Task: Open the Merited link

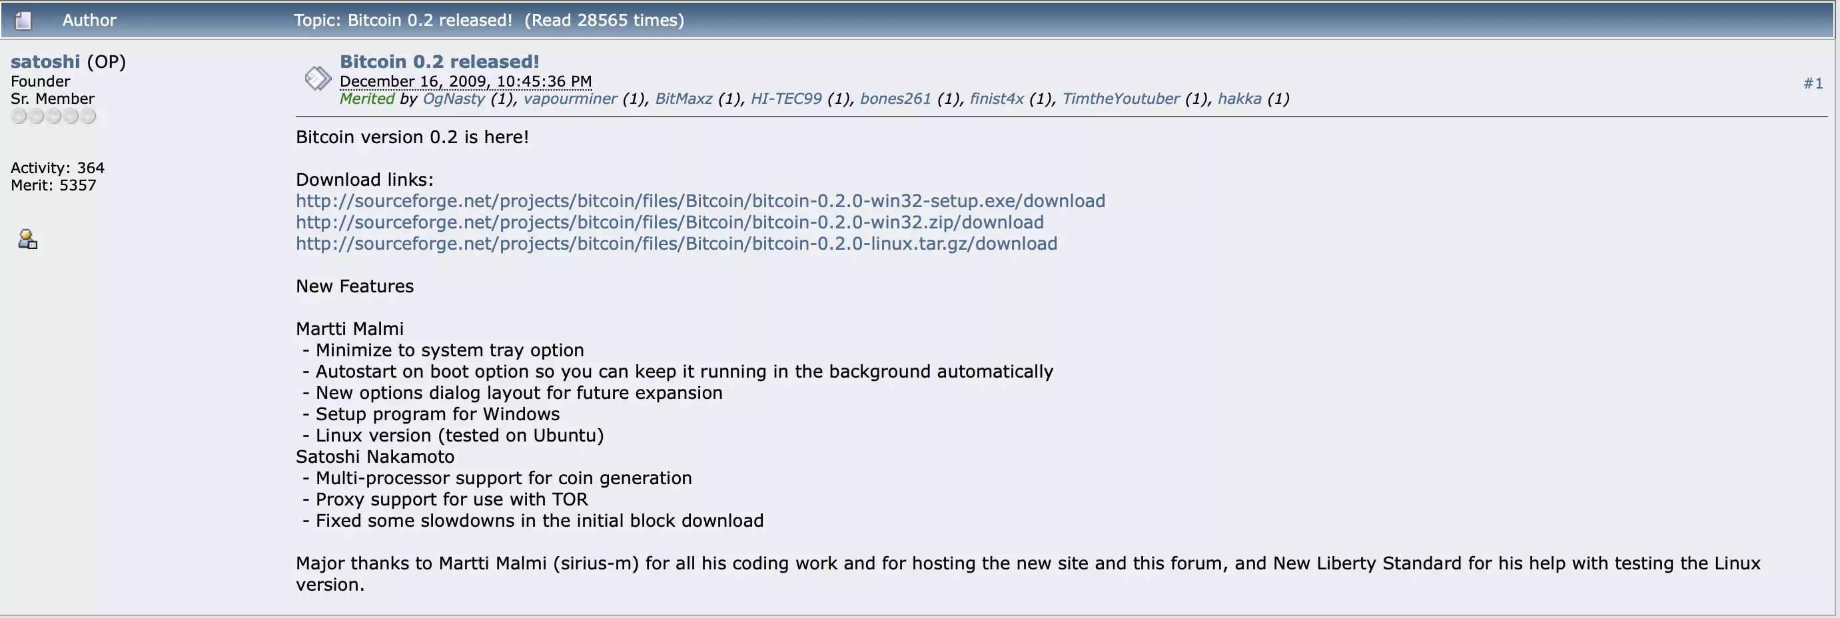Action: pos(366,99)
